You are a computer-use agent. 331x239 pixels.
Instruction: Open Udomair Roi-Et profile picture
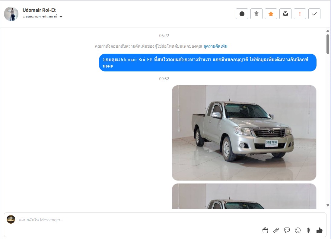(11, 14)
